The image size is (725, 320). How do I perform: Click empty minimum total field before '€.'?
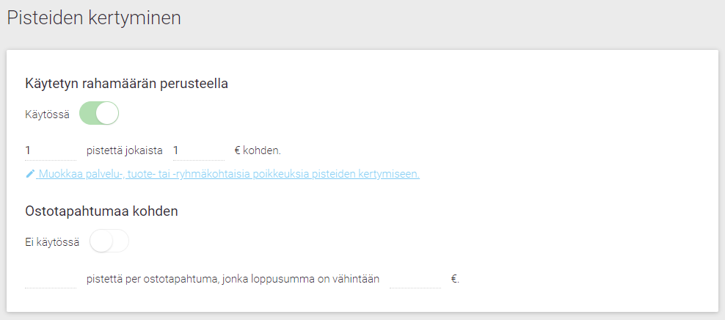(415, 279)
